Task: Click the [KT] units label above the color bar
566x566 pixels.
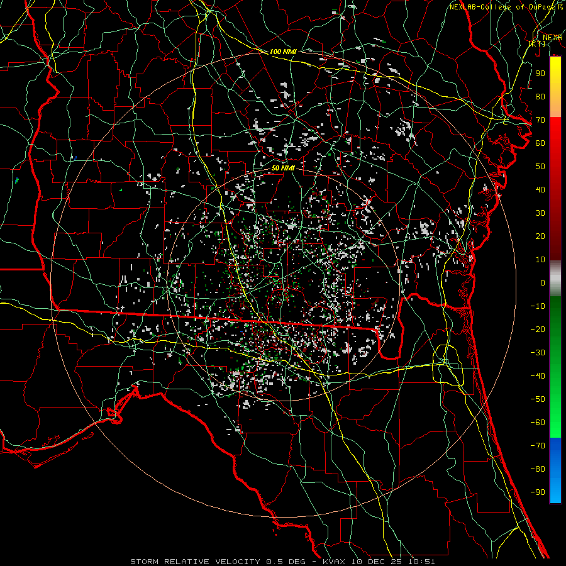Action: 537,43
